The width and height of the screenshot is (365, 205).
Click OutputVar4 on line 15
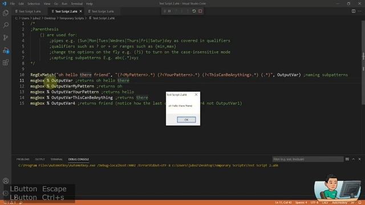point(63,103)
